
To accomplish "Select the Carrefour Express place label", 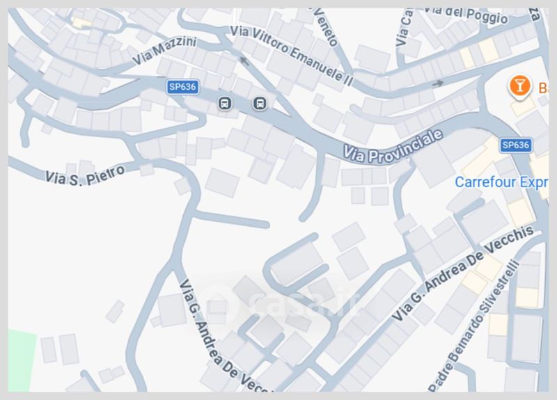I will (501, 182).
